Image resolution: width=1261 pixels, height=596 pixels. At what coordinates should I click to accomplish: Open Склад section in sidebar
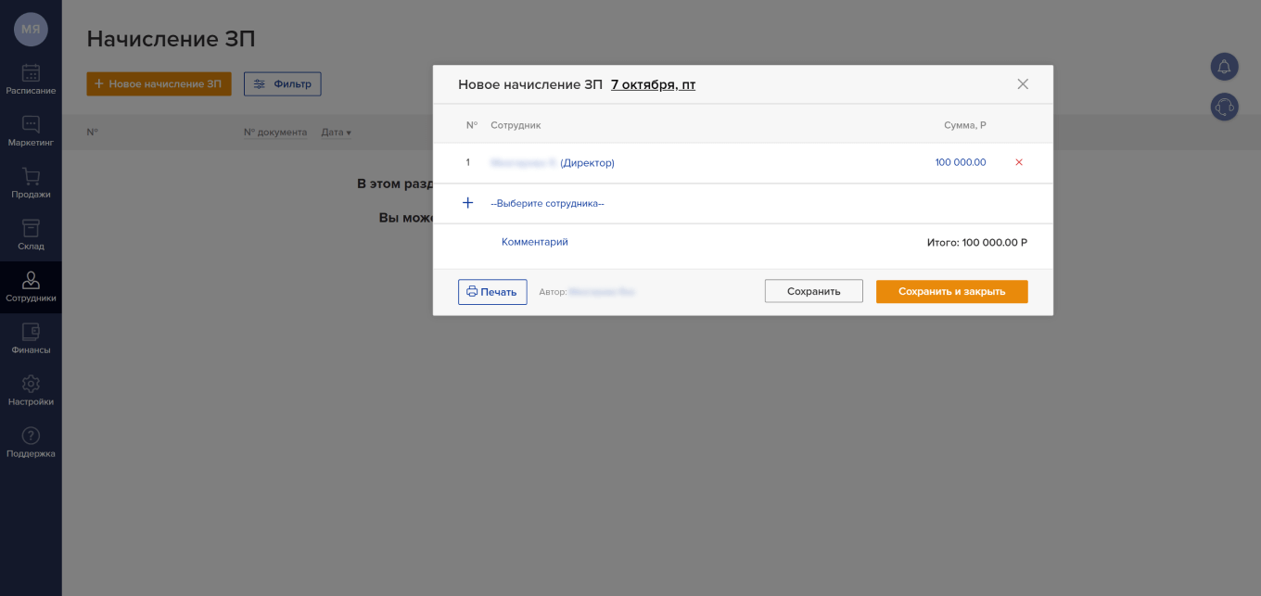coord(31,235)
